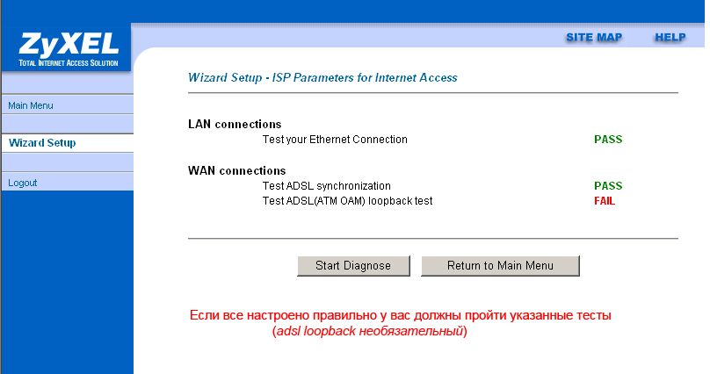Select the Test ADSL synchronization label
710x374 pixels.
point(327,186)
